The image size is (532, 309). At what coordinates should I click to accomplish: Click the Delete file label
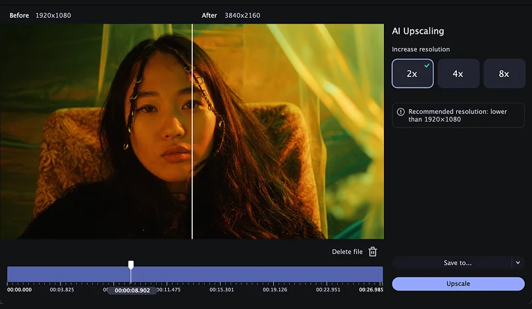347,252
